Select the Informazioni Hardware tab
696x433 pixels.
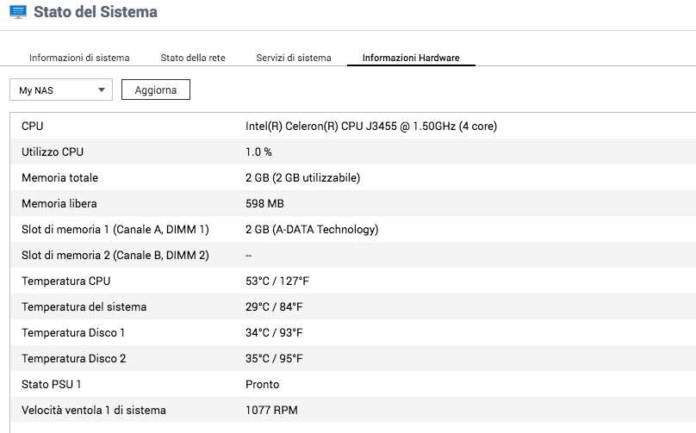point(411,58)
